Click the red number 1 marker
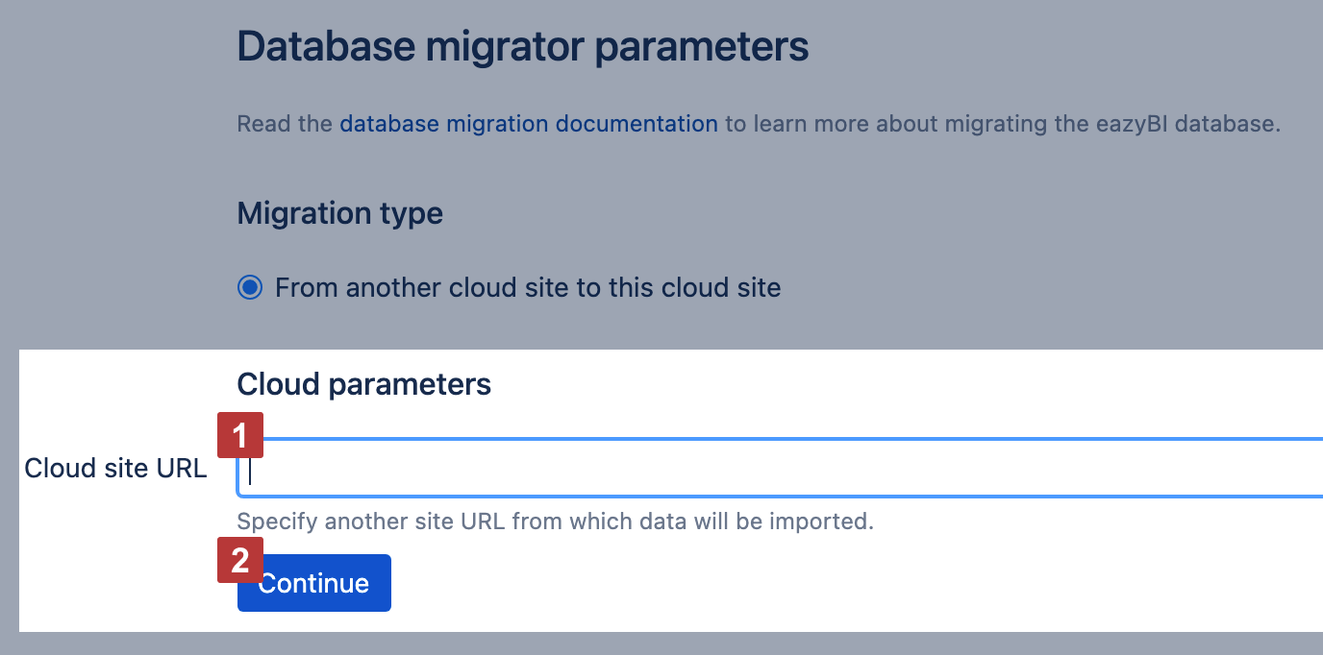The width and height of the screenshot is (1323, 655). (x=240, y=437)
